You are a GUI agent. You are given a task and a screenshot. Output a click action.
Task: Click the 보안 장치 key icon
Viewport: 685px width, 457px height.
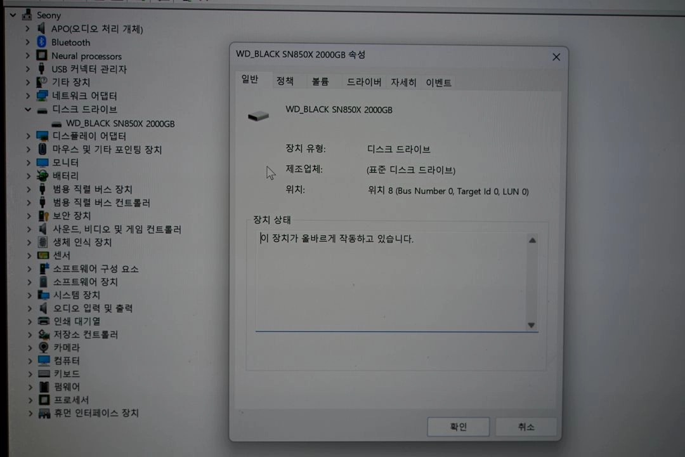tap(43, 216)
